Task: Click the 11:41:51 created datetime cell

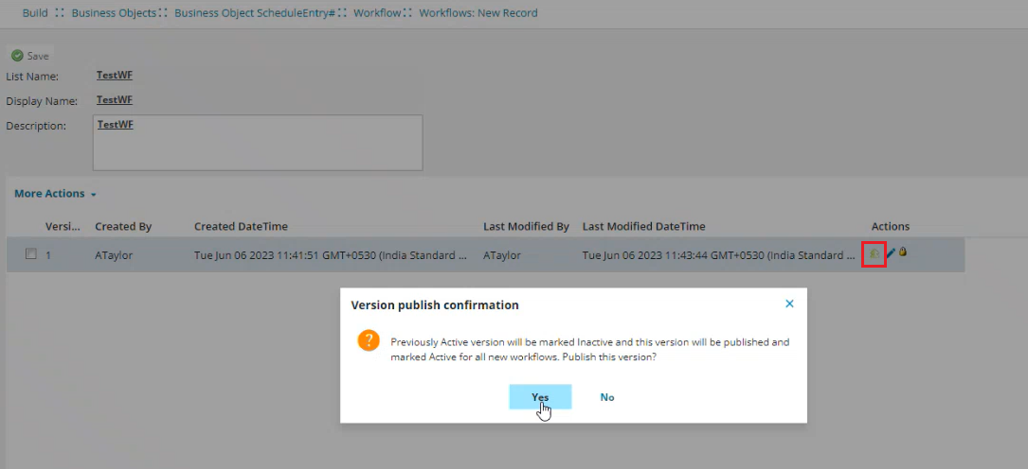Action: click(331, 255)
